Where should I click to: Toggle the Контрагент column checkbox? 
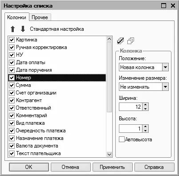(12, 100)
